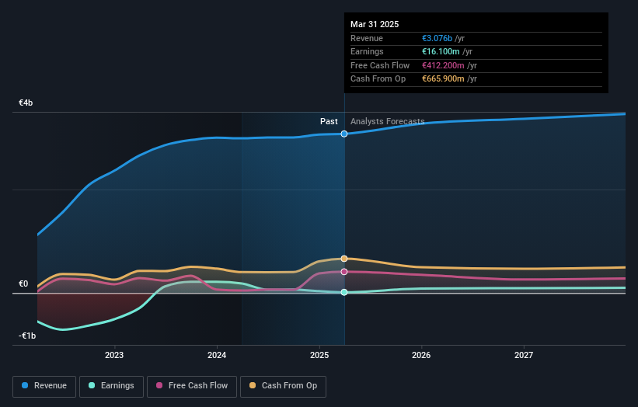Click the 2024 x-axis label
638x407 pixels.
(x=217, y=355)
